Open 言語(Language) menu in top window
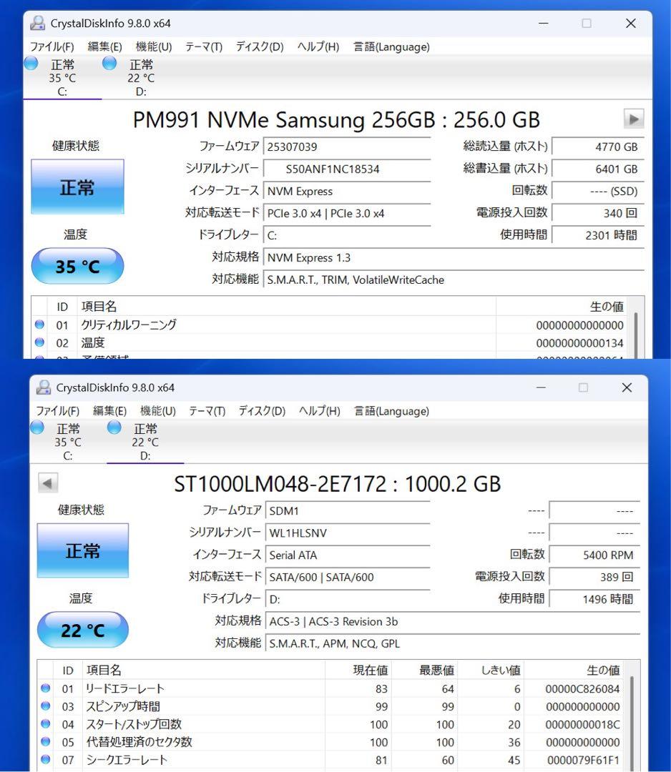 392,46
